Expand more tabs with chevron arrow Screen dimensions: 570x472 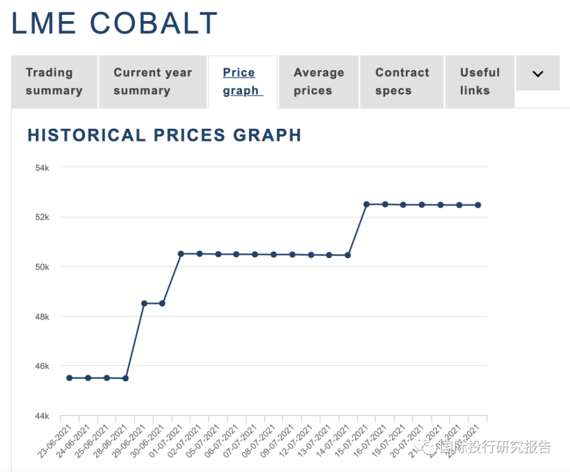tap(538, 74)
